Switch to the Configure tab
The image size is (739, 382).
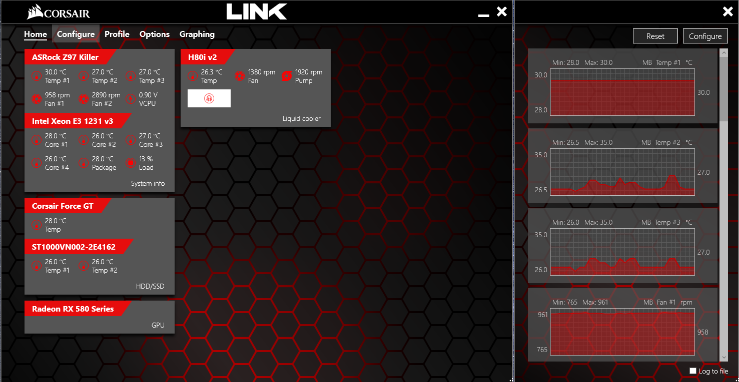(76, 34)
